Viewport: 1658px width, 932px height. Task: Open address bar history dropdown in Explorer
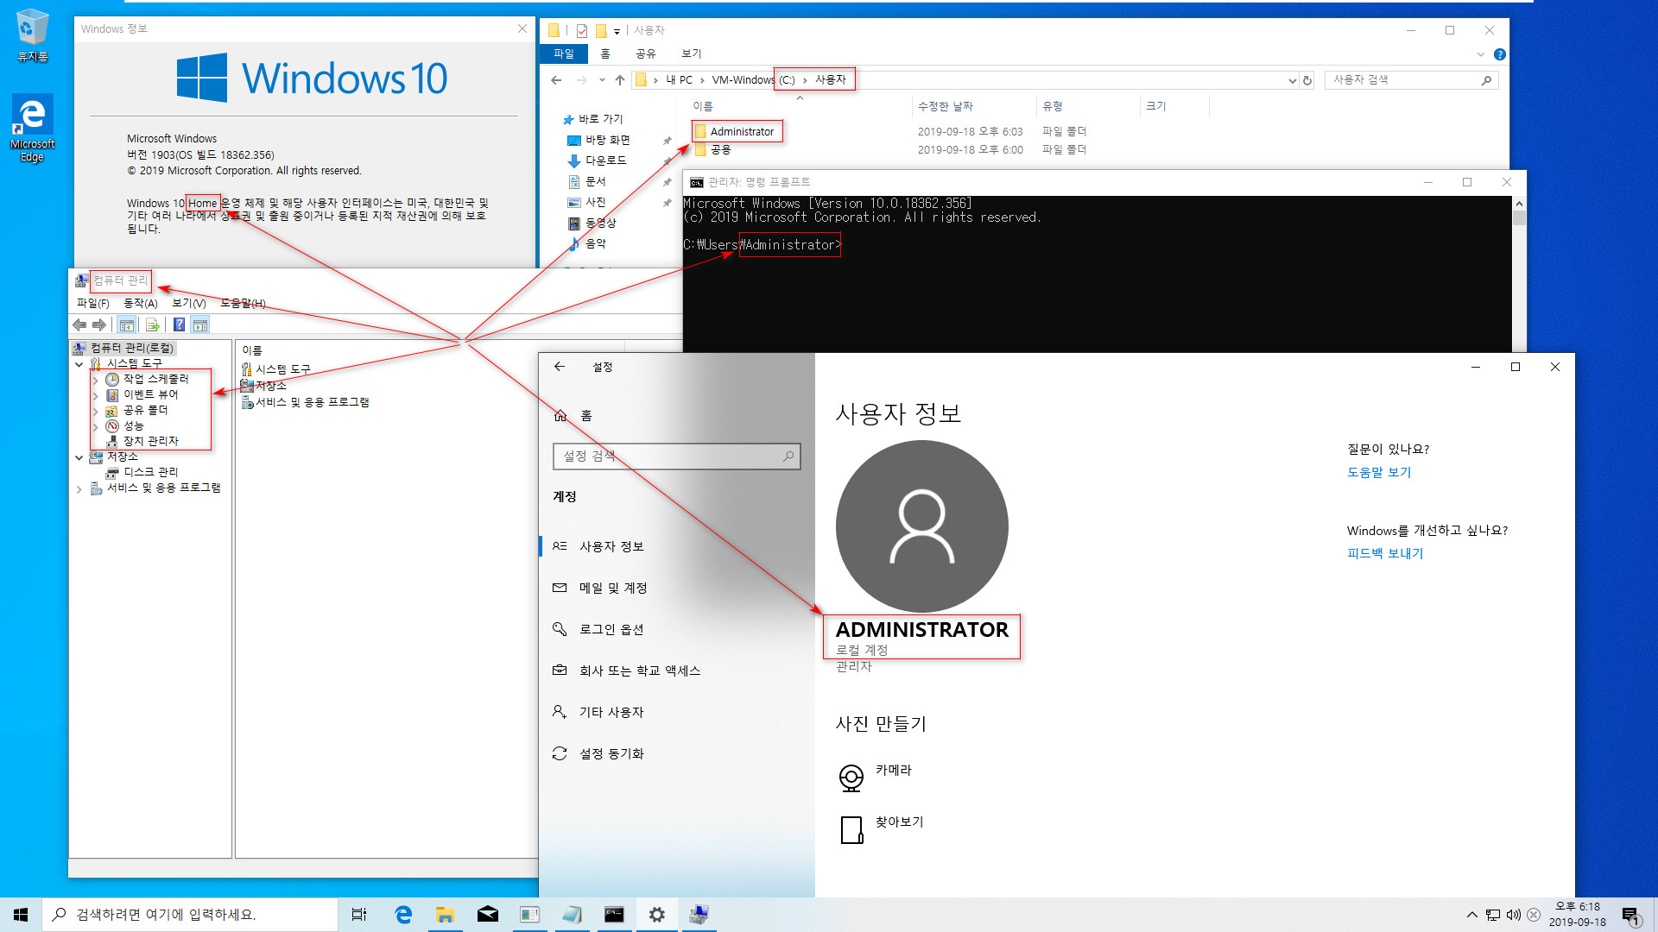click(x=1292, y=80)
